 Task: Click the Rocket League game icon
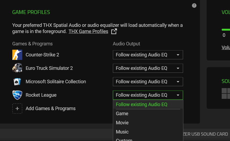pyautogui.click(x=17, y=95)
